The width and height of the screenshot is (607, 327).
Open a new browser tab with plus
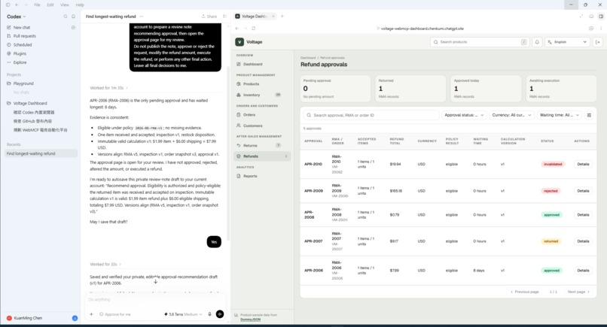point(282,17)
